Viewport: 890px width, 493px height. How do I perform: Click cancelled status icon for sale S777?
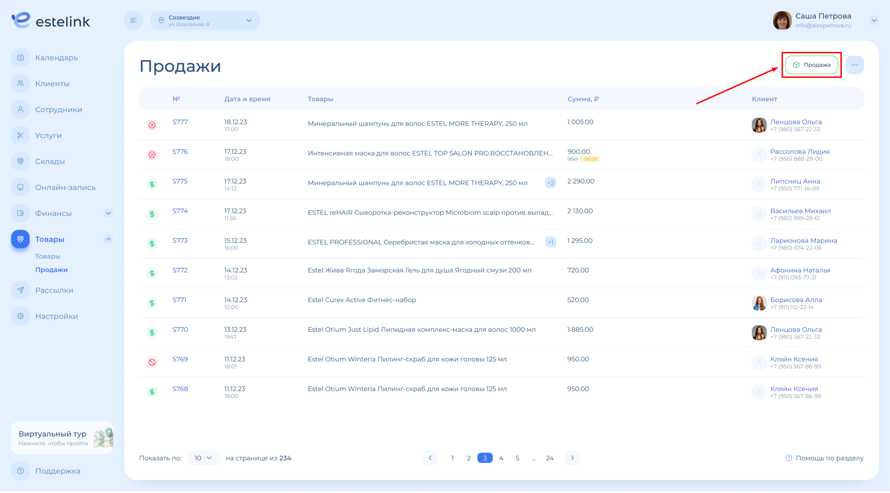152,125
